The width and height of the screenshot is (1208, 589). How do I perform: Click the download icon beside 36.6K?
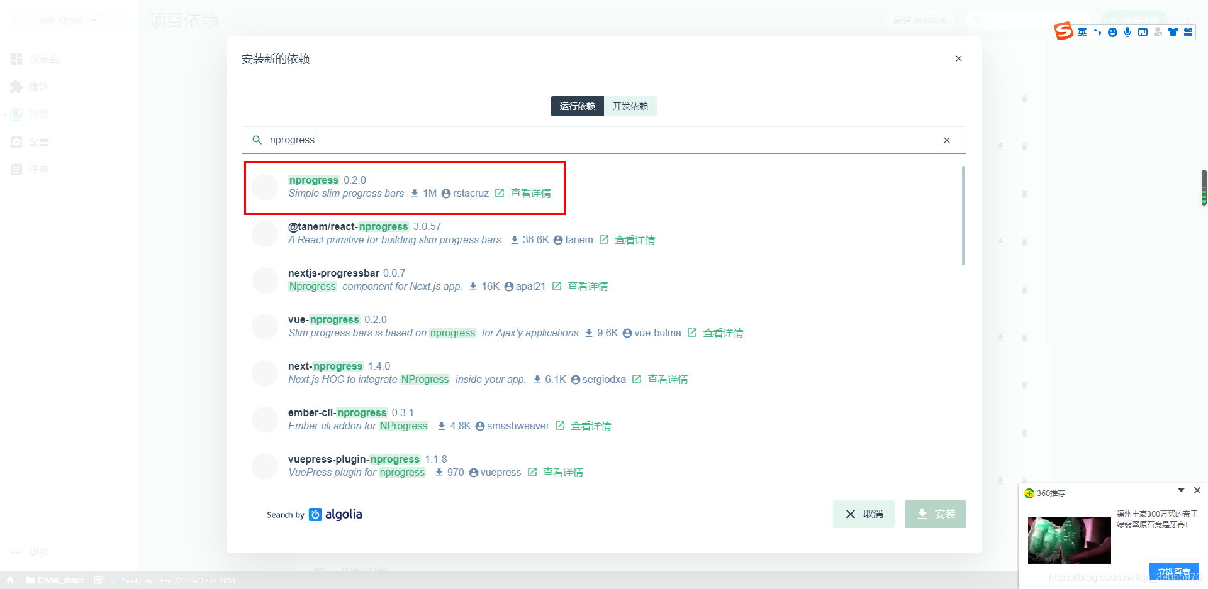coord(515,239)
